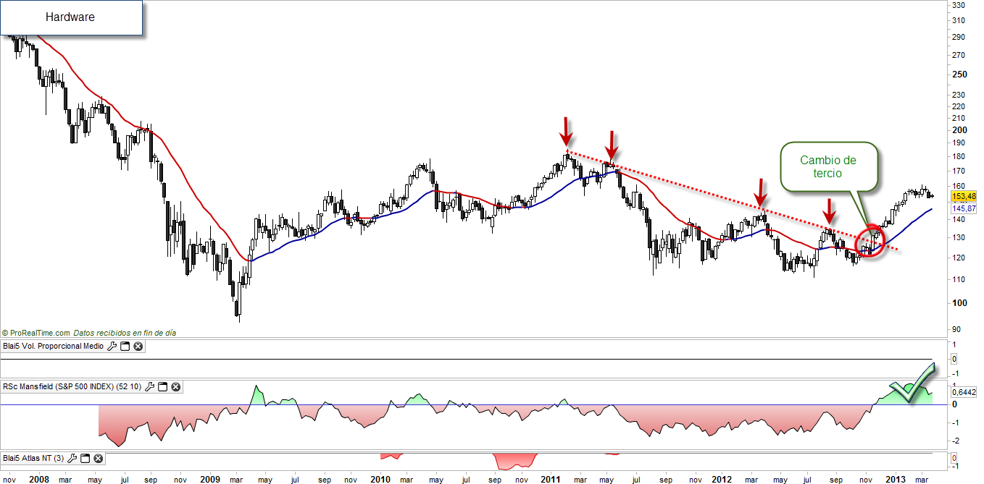Click the 2013 year label on time axis
Viewport: 984px width, 484px height.
coord(896,479)
